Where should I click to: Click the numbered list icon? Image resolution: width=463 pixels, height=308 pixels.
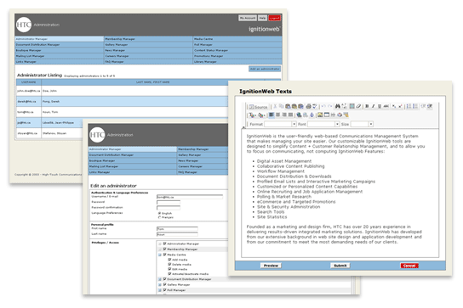[x=409, y=106]
